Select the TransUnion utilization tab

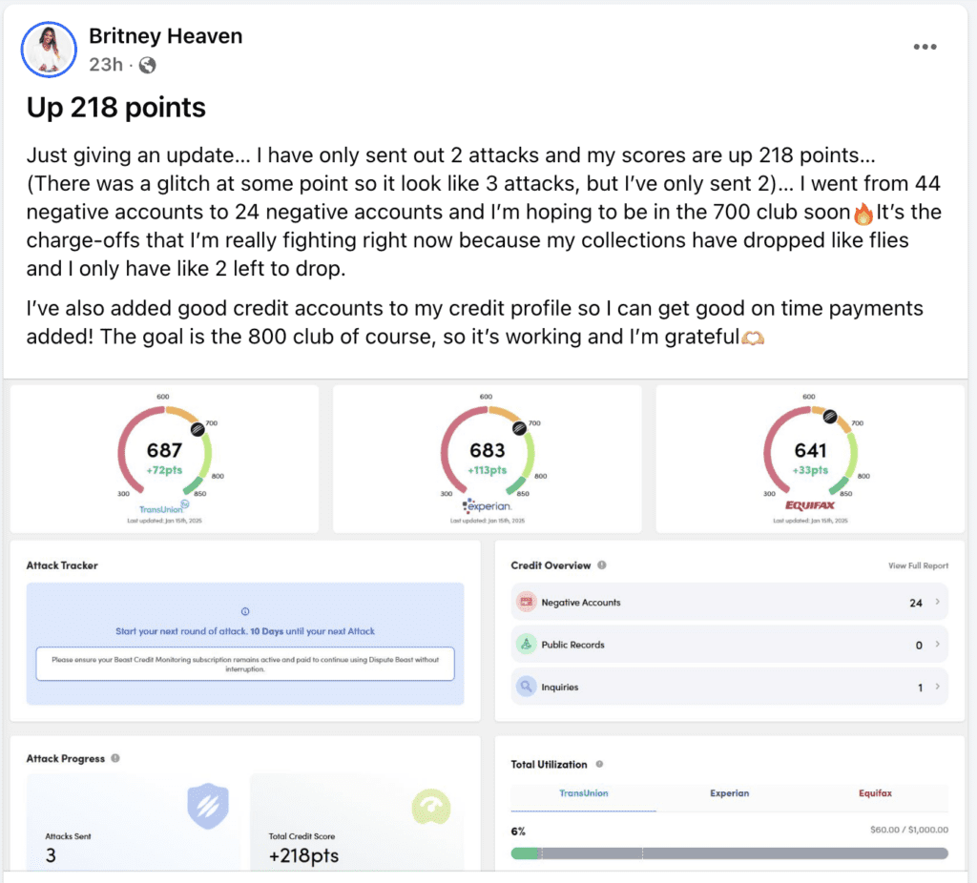pyautogui.click(x=583, y=793)
